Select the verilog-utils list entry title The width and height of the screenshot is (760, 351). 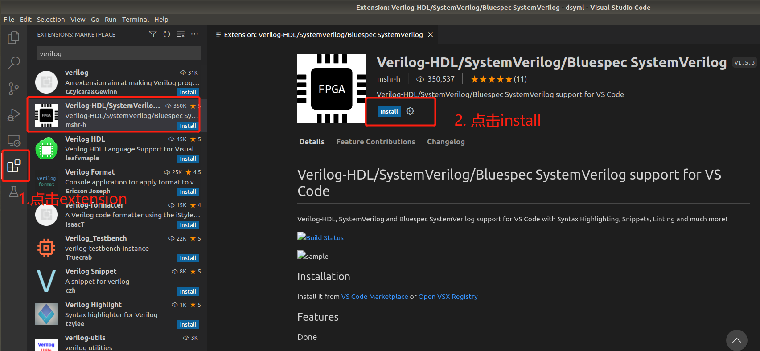click(85, 338)
